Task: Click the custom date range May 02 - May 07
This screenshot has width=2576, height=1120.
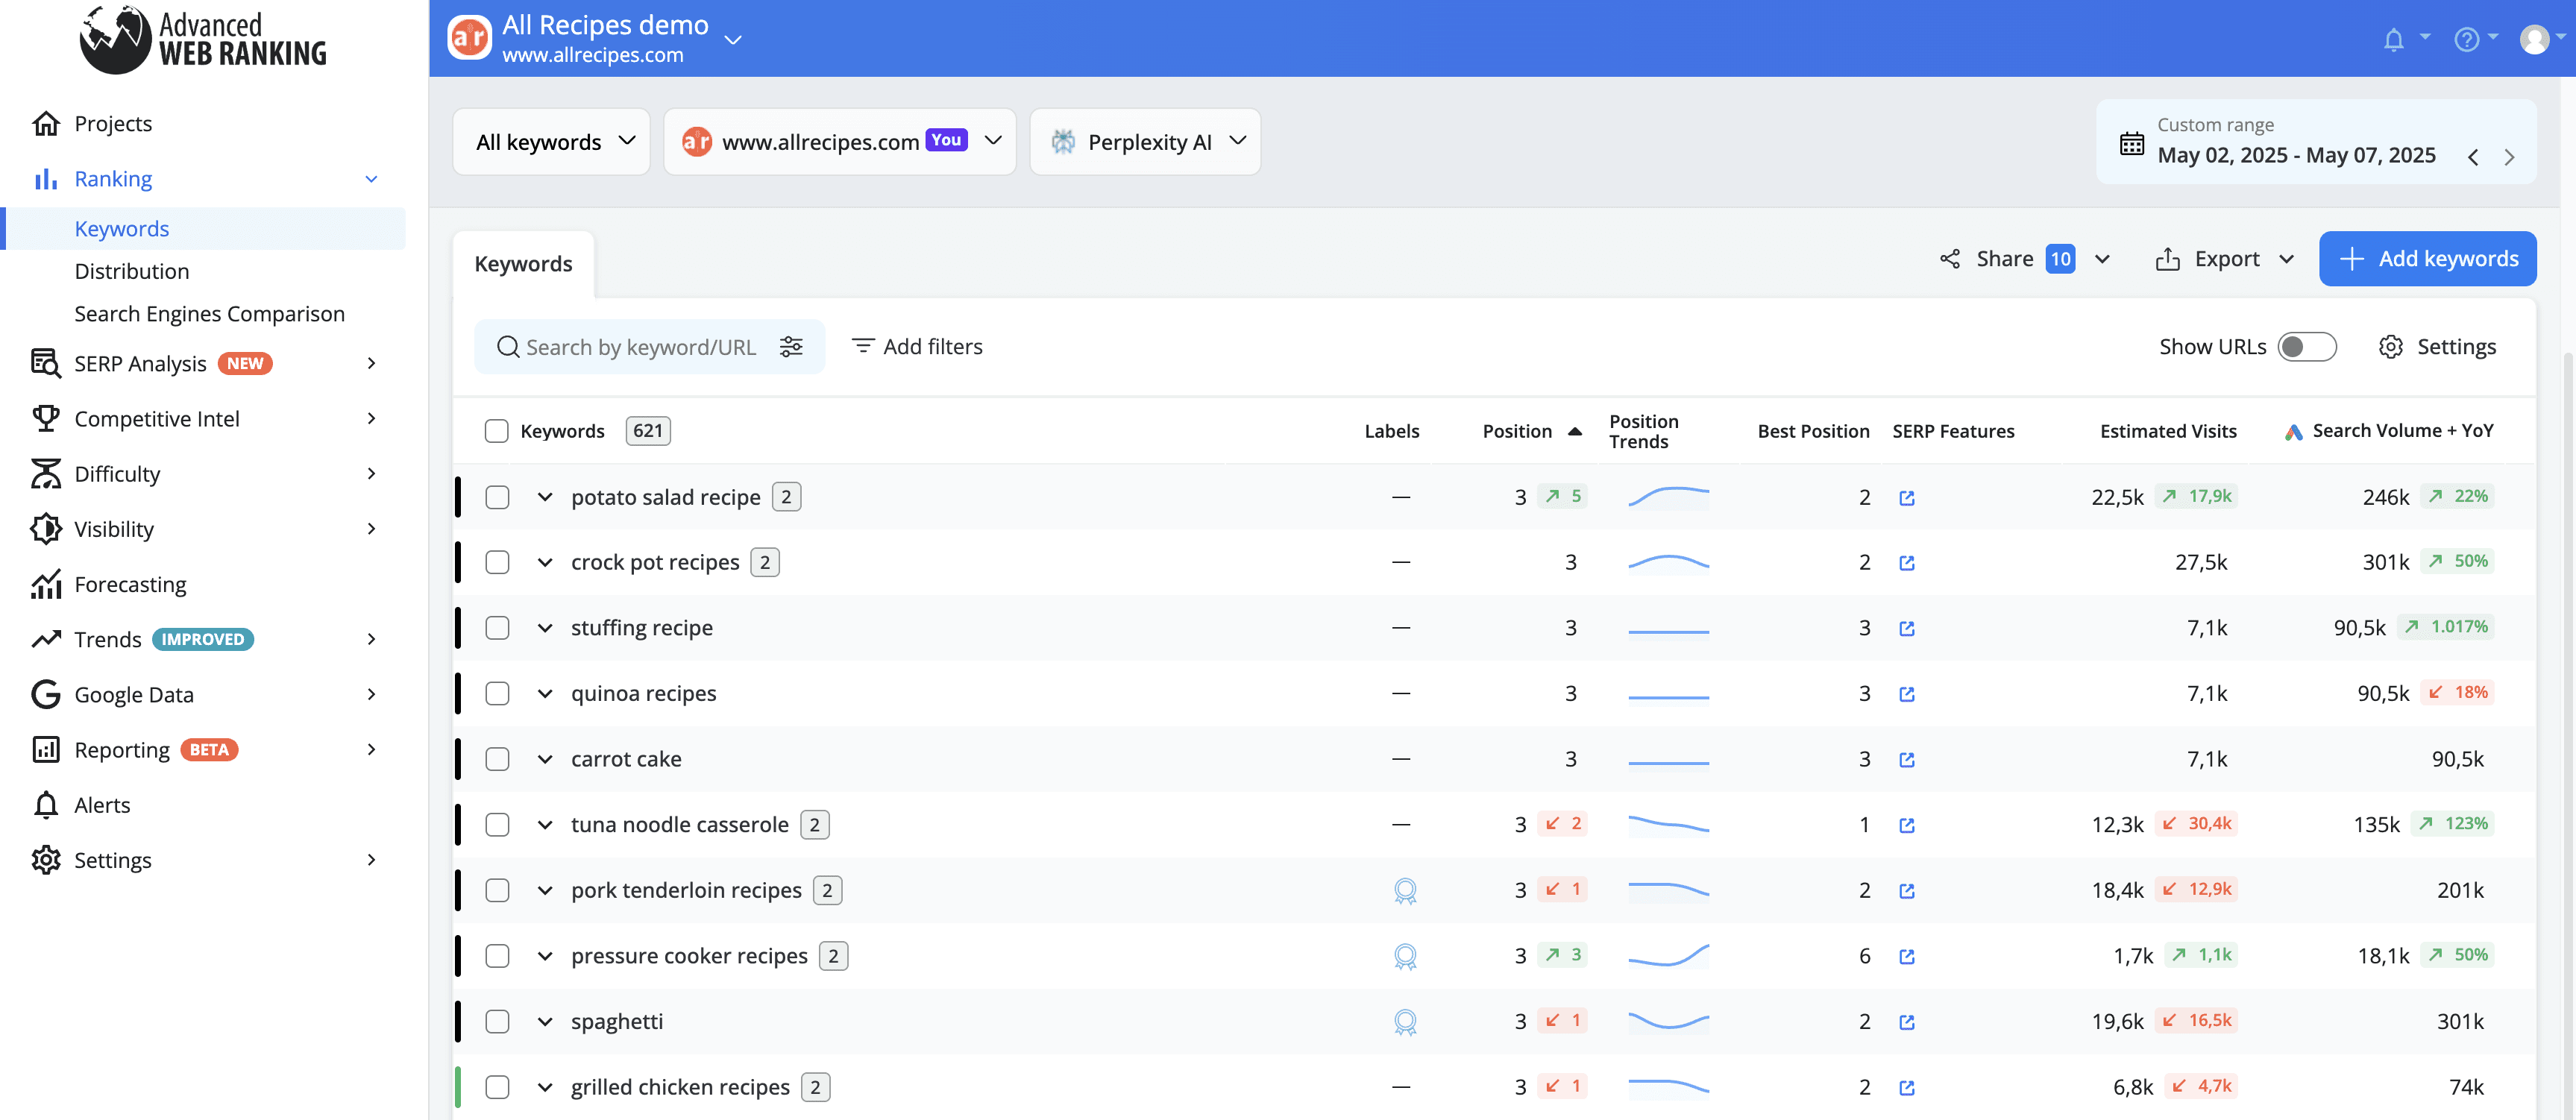Action: click(x=2296, y=155)
